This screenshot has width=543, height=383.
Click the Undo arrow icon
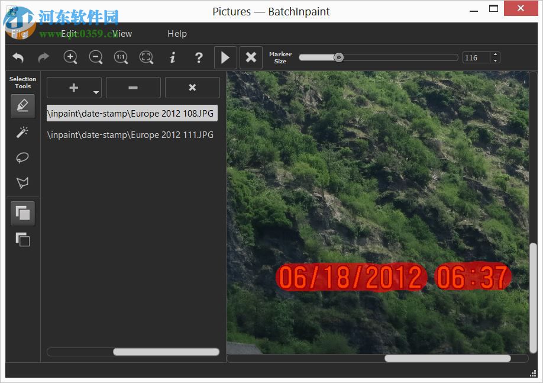(x=18, y=57)
